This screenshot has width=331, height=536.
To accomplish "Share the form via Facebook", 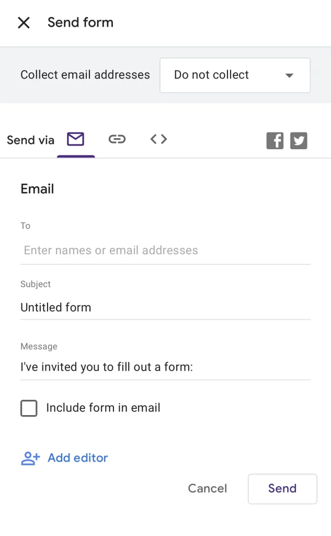I will (275, 140).
